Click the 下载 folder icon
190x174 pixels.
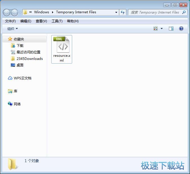coord(13,46)
